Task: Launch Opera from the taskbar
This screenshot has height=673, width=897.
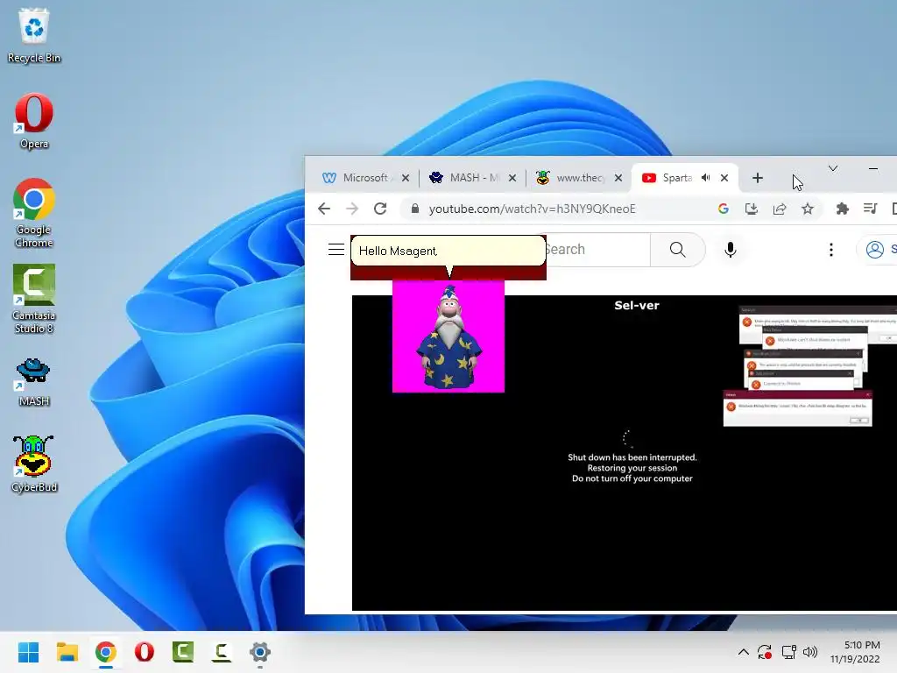Action: [145, 652]
